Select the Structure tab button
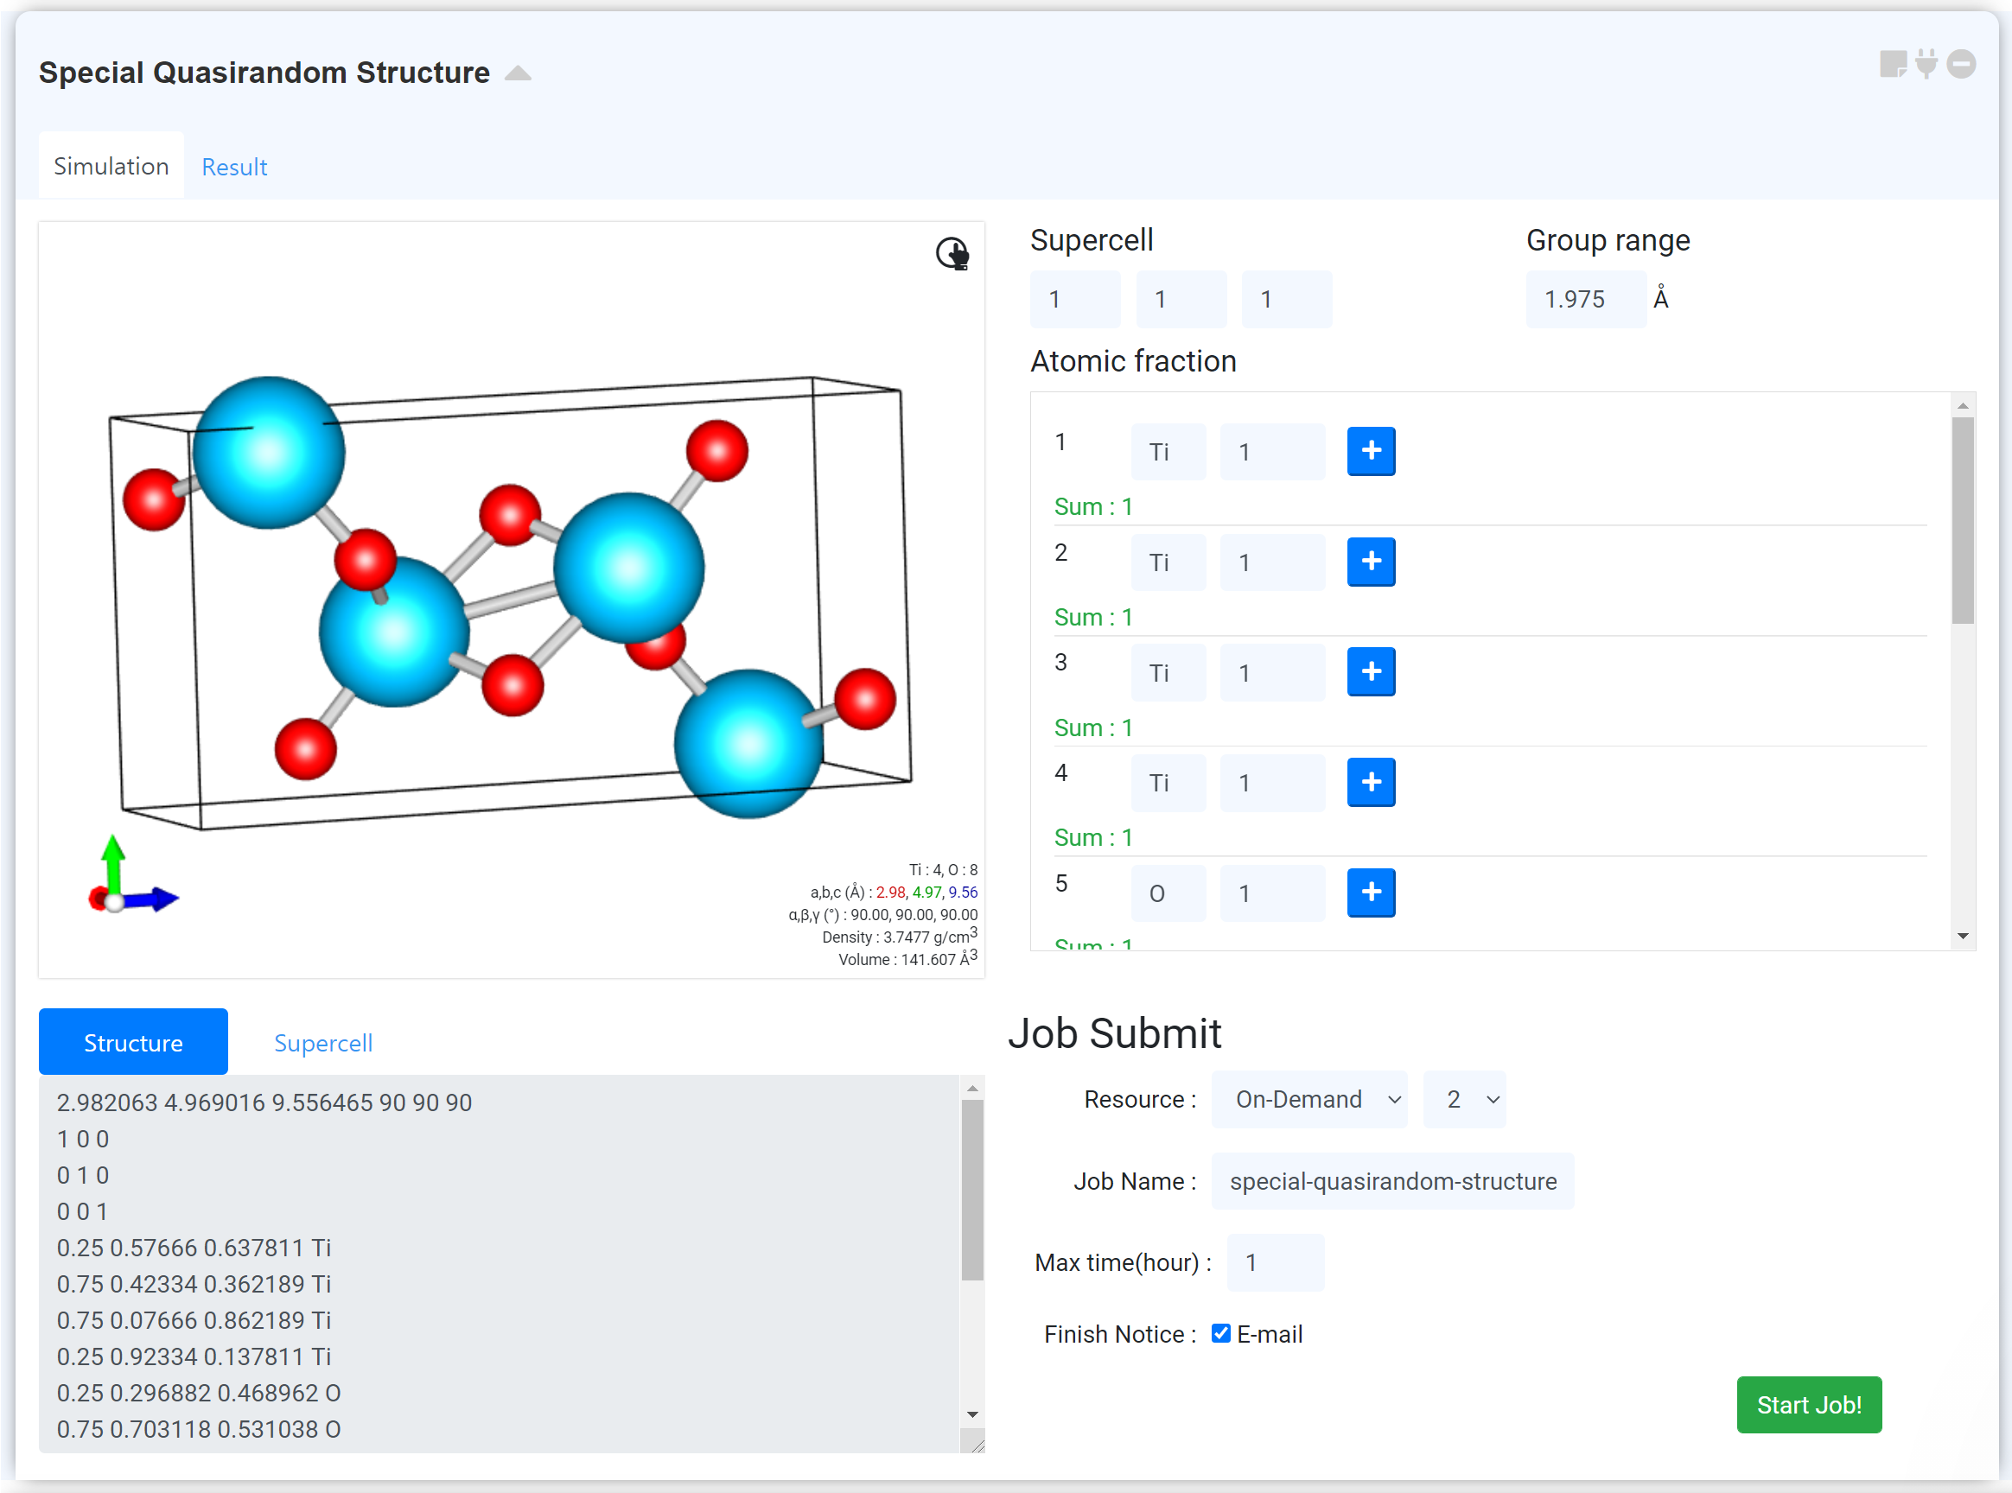Viewport: 2012px width, 1493px height. [x=133, y=1042]
